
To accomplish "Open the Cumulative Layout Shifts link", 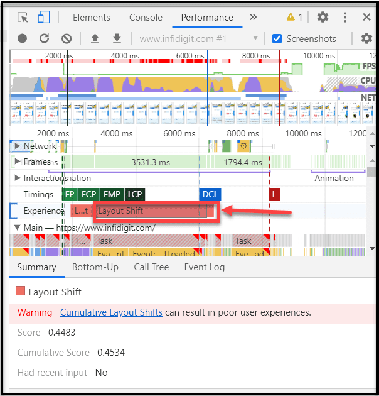I will pyautogui.click(x=111, y=312).
